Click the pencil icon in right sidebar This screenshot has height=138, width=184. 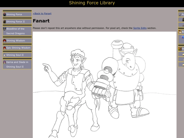pos(180,15)
